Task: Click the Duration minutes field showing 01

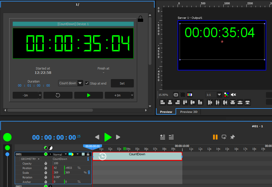Action: click(x=29, y=86)
